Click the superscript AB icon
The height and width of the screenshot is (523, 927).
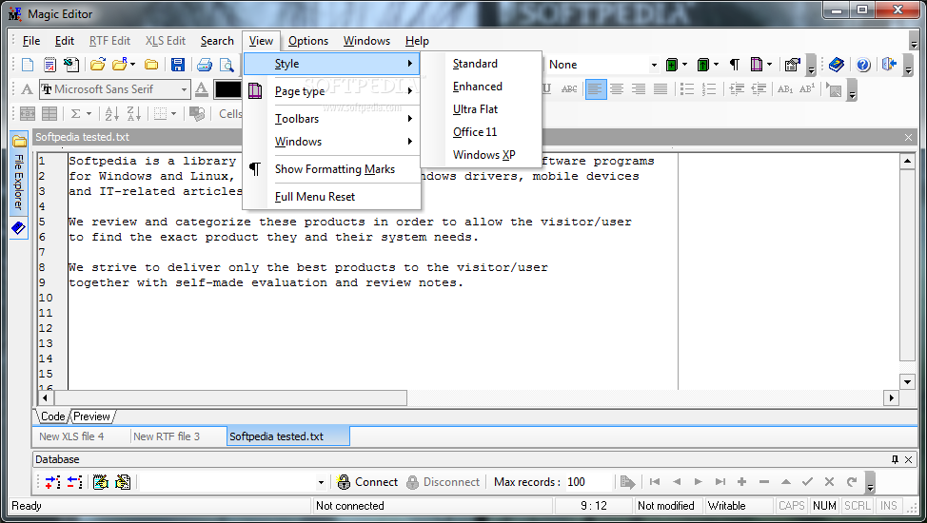click(807, 89)
